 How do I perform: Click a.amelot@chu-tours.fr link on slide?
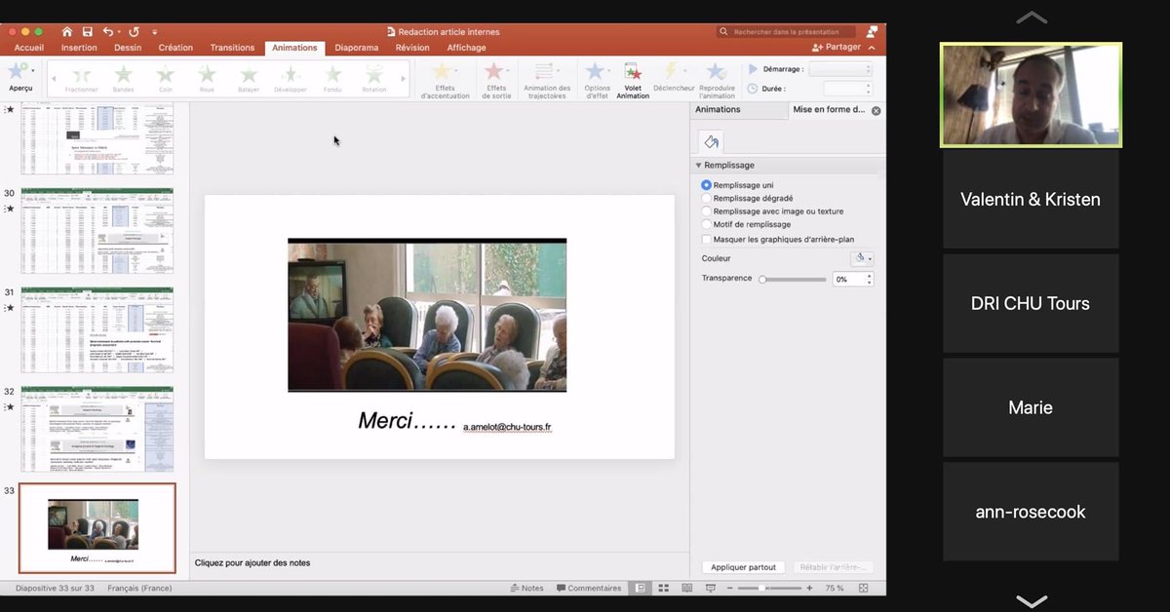click(507, 427)
